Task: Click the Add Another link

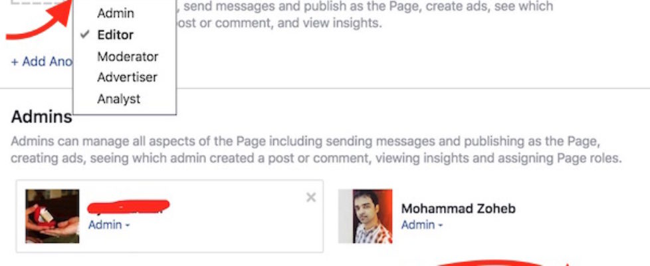Action: (x=41, y=61)
